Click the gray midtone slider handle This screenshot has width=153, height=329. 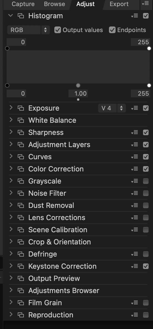[78, 85]
